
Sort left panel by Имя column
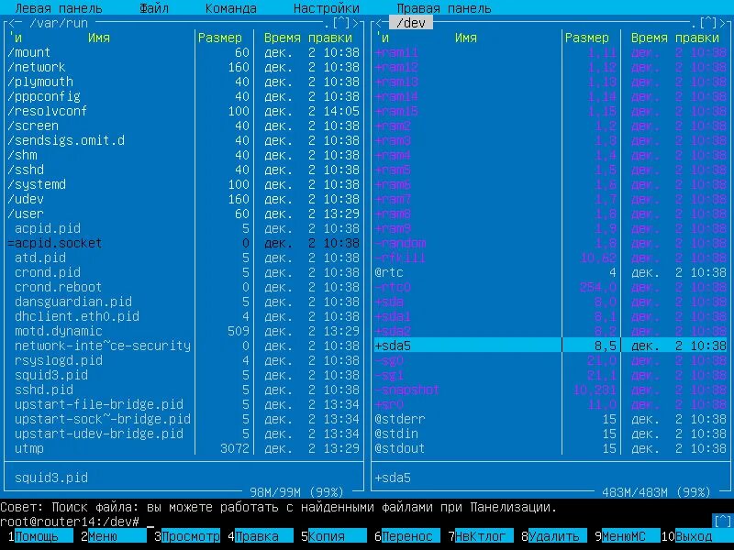coord(99,38)
